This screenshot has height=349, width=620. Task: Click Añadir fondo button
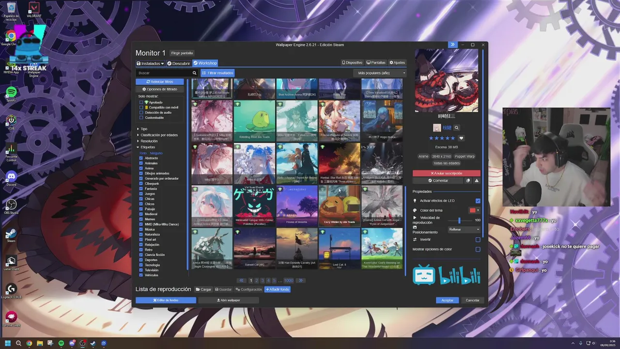278,289
